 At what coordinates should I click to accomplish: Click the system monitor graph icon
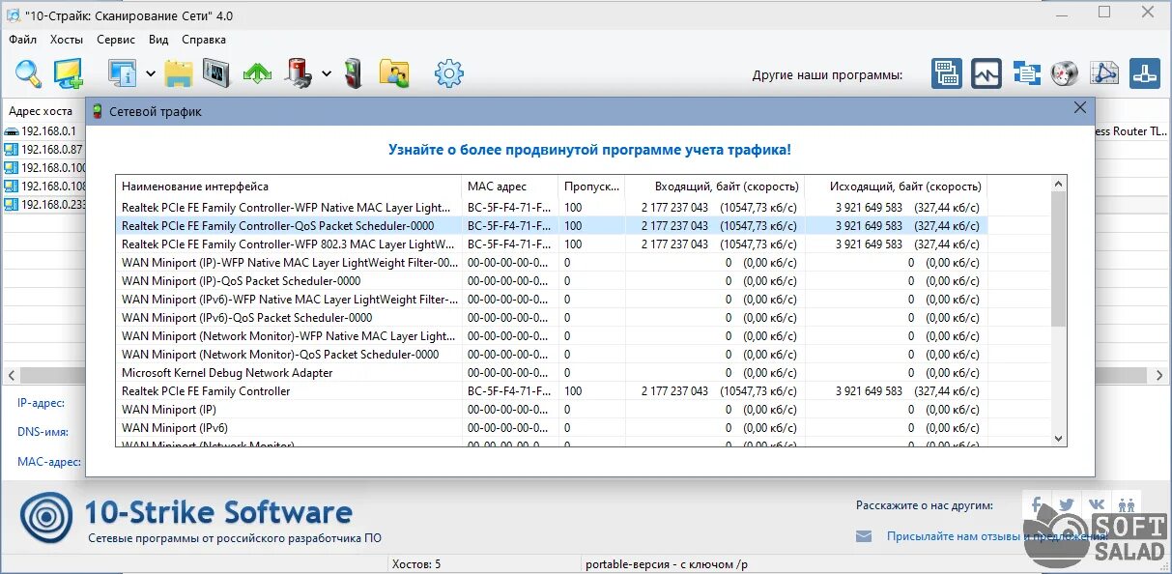[x=218, y=73]
